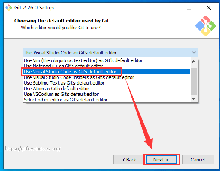This screenshot has width=220, height=171.
Task: Select Use Vim as Git's default editor
Action: point(107,60)
